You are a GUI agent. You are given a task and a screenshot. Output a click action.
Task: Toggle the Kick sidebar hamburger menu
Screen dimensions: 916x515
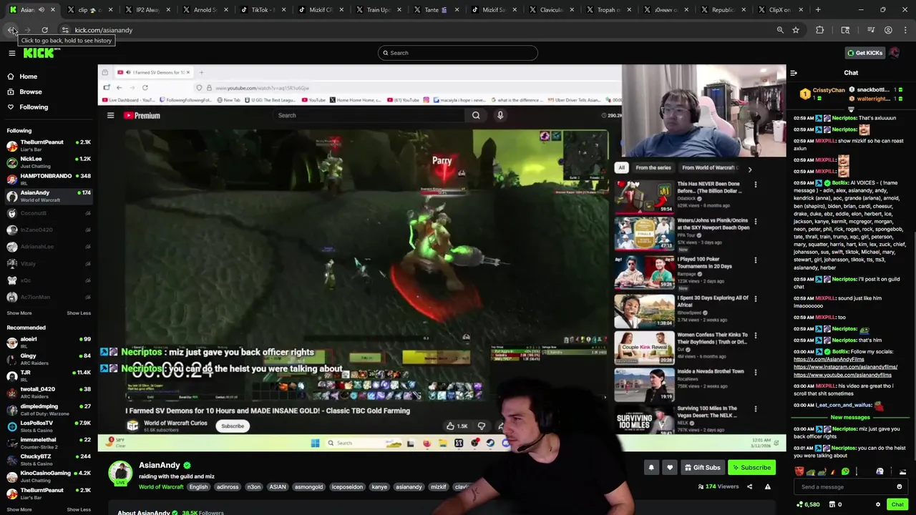point(11,53)
